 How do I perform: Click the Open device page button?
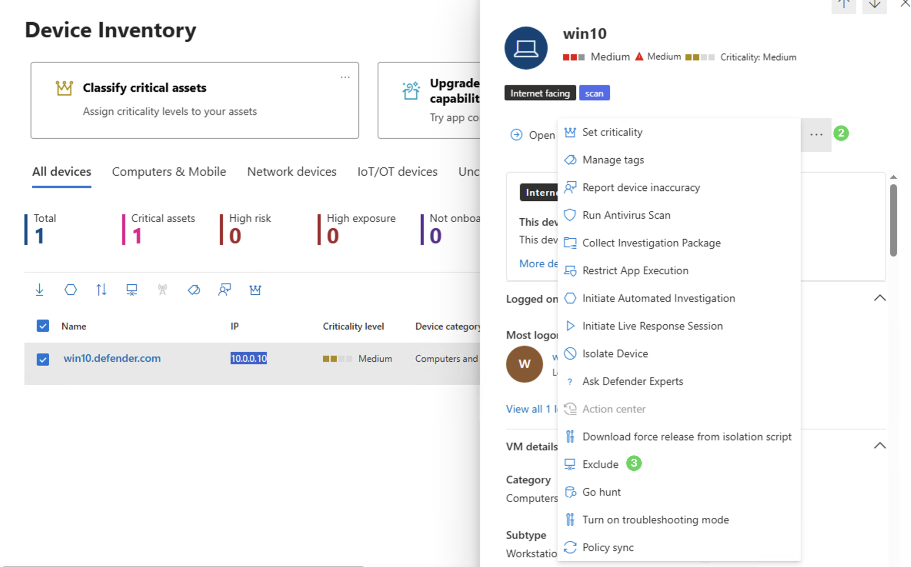[533, 135]
